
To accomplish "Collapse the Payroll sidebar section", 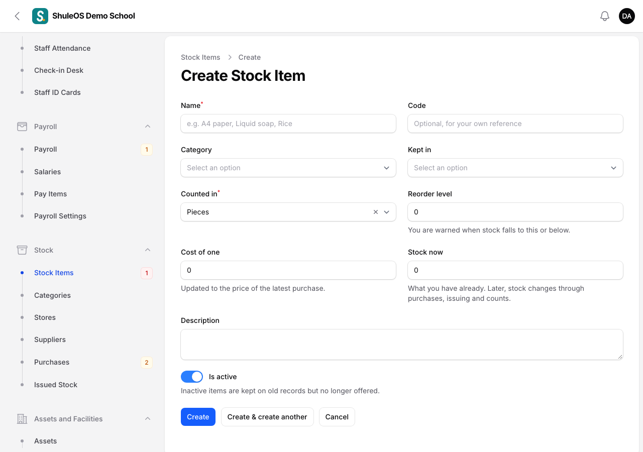I will click(148, 127).
